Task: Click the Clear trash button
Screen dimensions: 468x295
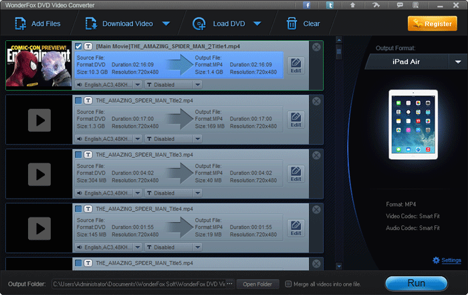Action: (304, 23)
